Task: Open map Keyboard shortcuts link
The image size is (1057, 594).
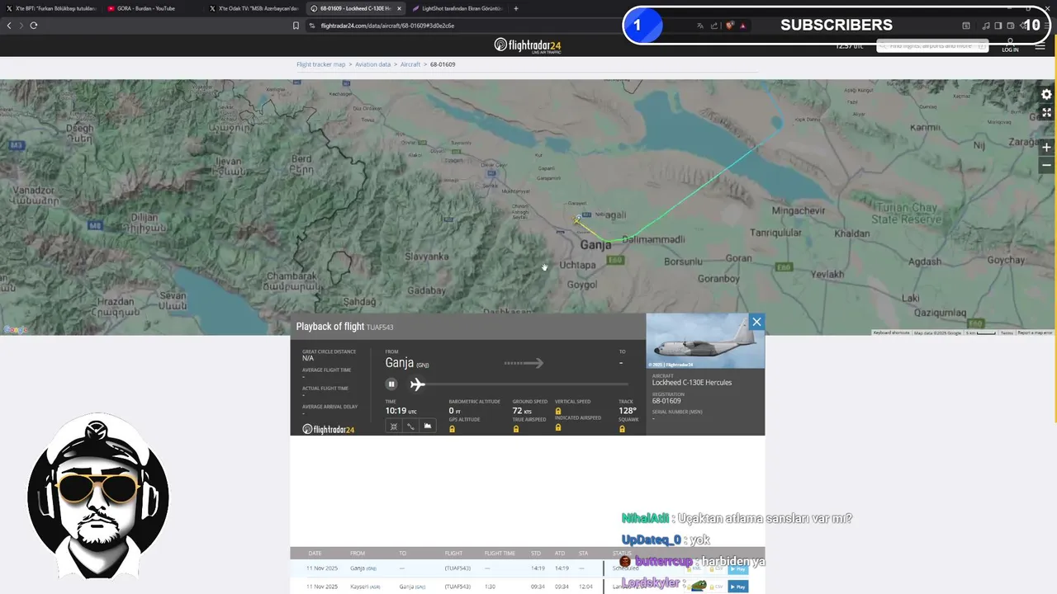Action: 891,332
